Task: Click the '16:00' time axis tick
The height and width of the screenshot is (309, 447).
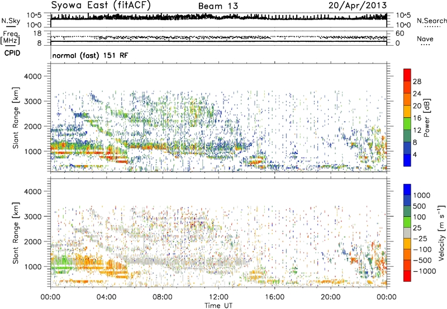Action: point(274,297)
